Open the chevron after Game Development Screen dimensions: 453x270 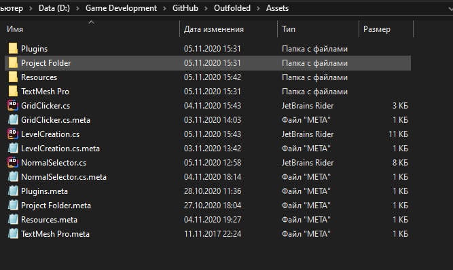pos(164,8)
